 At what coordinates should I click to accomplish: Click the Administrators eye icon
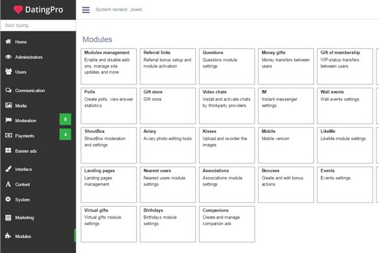[8, 56]
